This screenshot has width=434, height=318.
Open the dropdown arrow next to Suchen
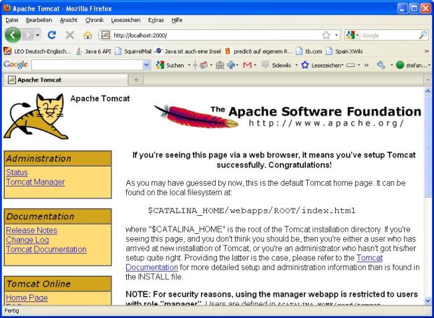[x=190, y=65]
